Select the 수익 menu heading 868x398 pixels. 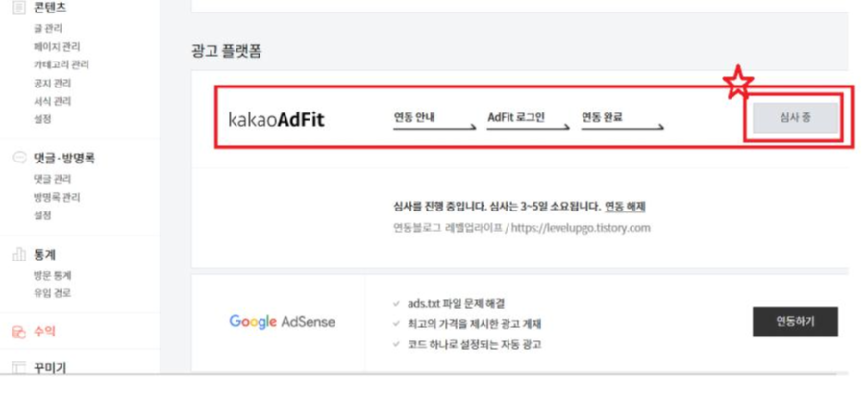click(x=45, y=332)
